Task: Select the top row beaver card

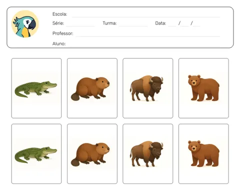Action: [92, 88]
